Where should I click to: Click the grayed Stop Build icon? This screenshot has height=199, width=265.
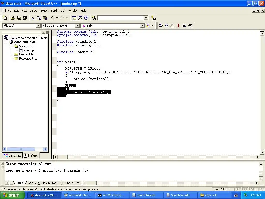(x=172, y=26)
